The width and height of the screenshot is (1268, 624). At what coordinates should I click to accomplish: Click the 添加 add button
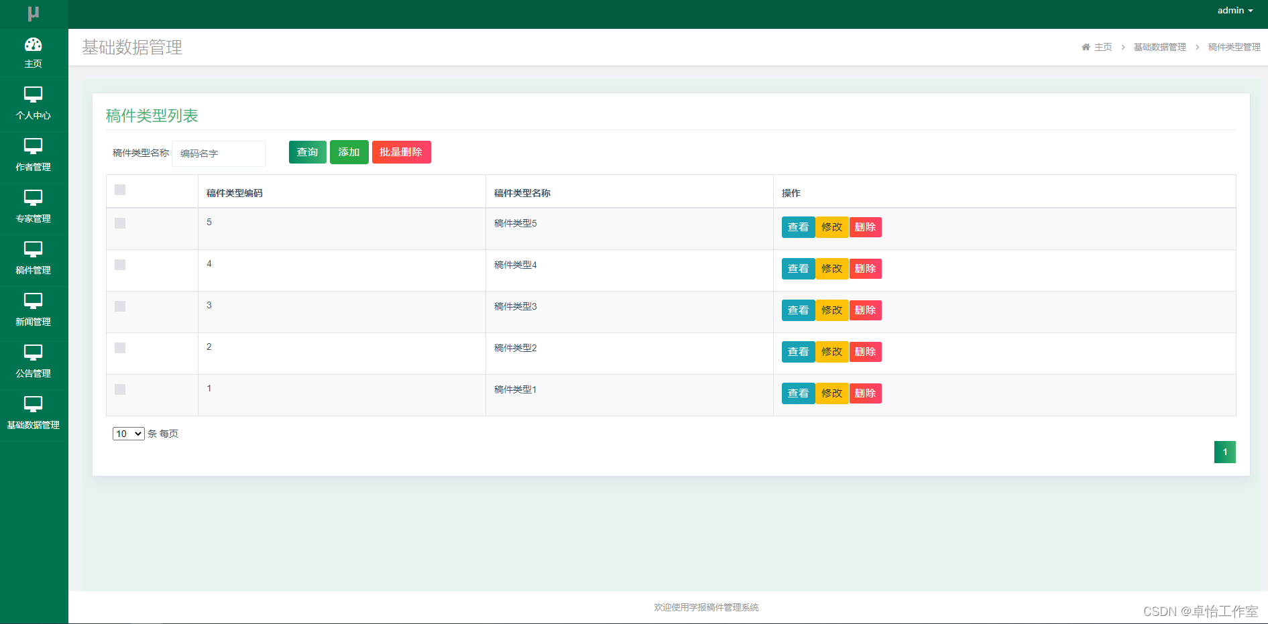(349, 152)
